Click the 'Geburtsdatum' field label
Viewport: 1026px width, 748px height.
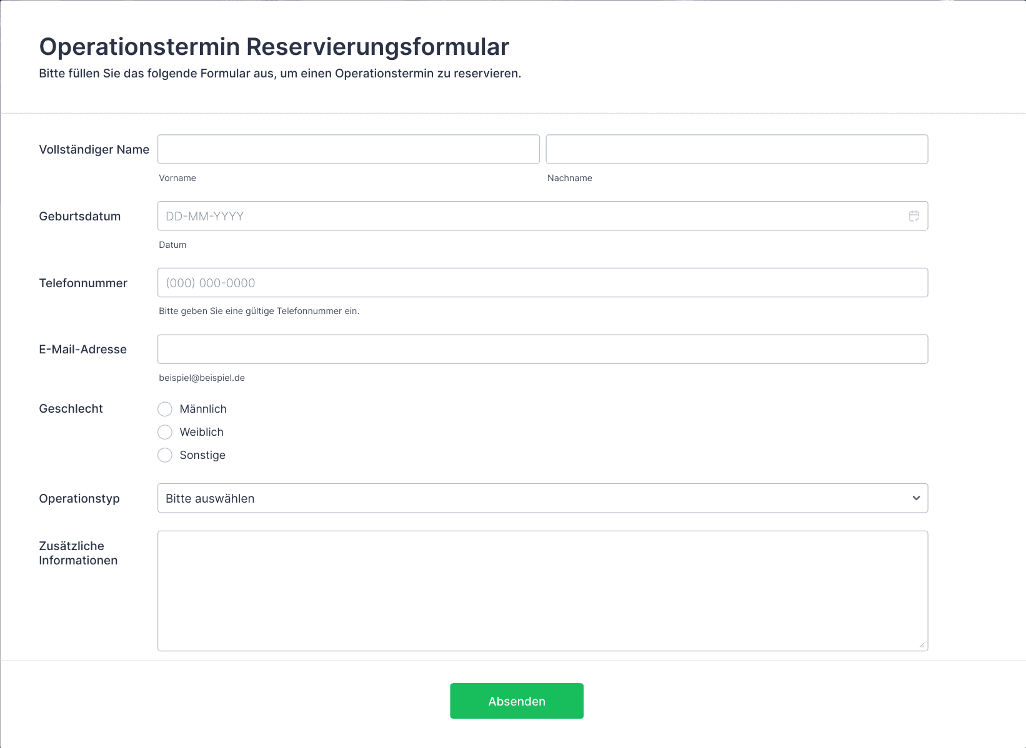[x=79, y=216]
